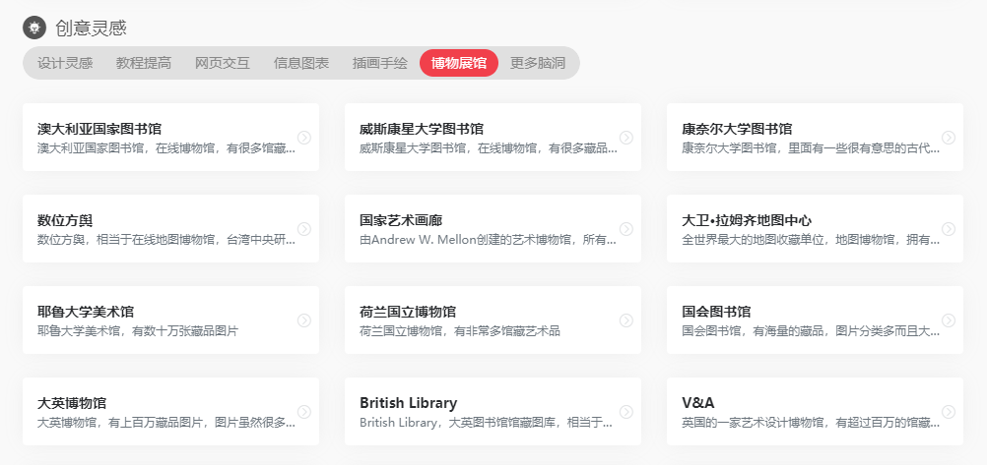Click description 威斯康星大学图书馆，在线博物馆
This screenshot has height=465, width=987.
click(x=489, y=148)
